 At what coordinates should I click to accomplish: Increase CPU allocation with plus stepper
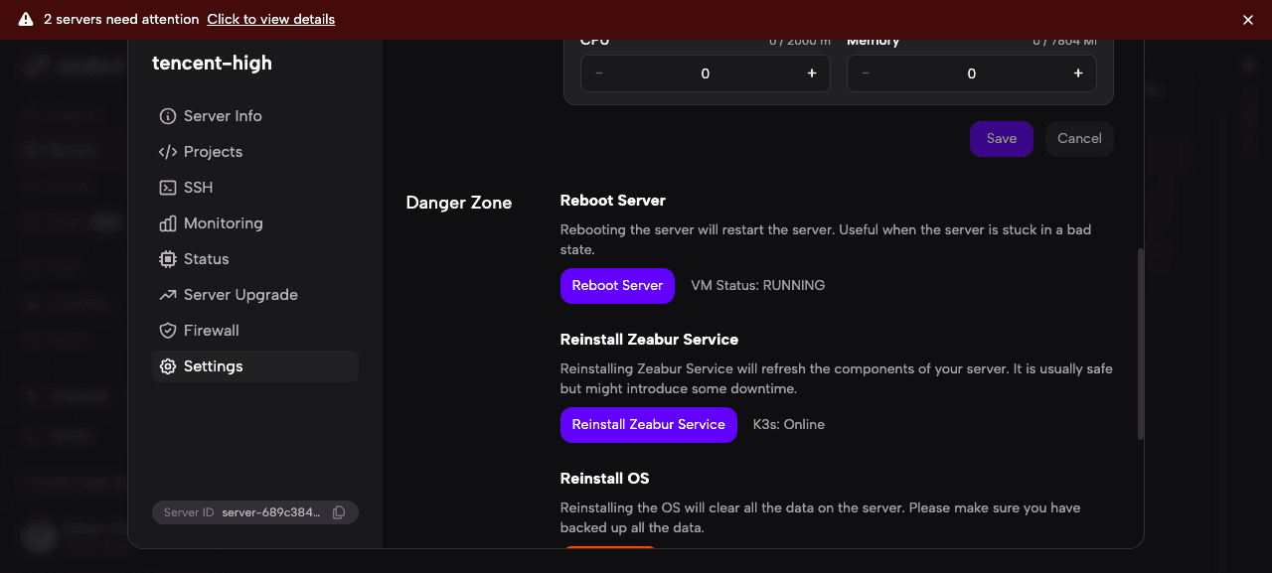[811, 72]
